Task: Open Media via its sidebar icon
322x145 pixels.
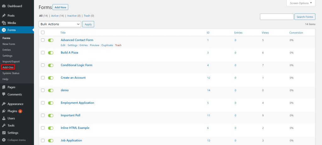Action: 4,23
